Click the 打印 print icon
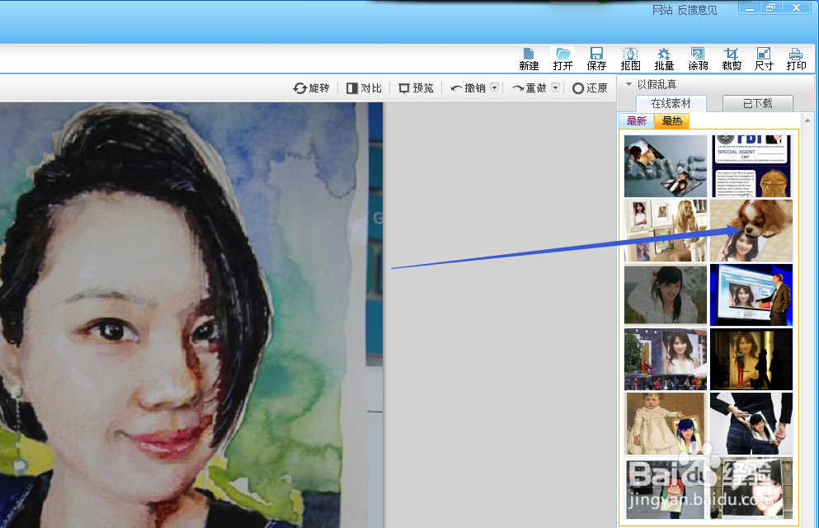 pos(796,59)
